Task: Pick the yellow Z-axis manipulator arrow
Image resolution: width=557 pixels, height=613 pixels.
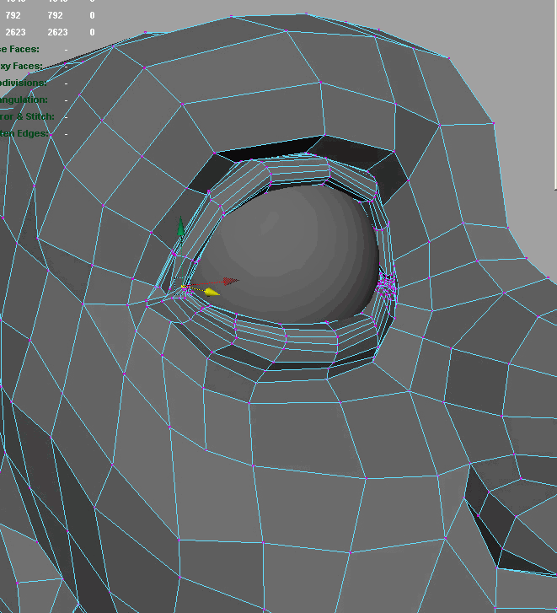Action: pos(211,292)
